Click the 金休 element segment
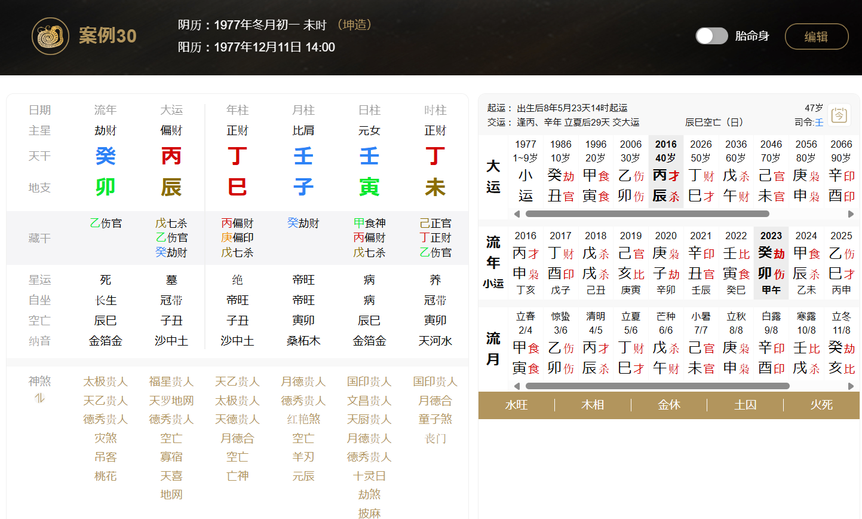The height and width of the screenshot is (519, 862). (x=669, y=405)
